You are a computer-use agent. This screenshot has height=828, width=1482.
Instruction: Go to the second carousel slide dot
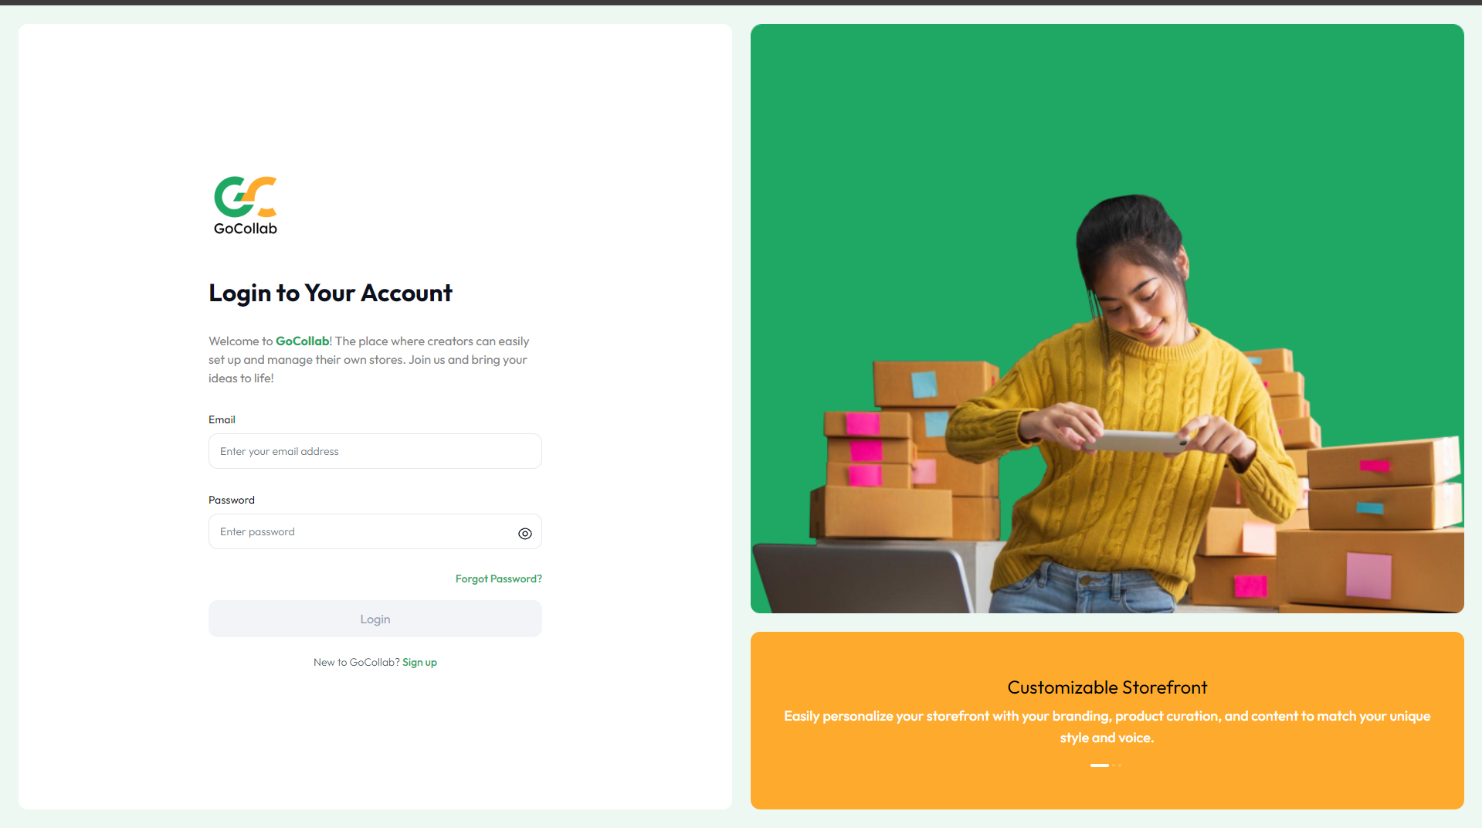pos(1114,765)
